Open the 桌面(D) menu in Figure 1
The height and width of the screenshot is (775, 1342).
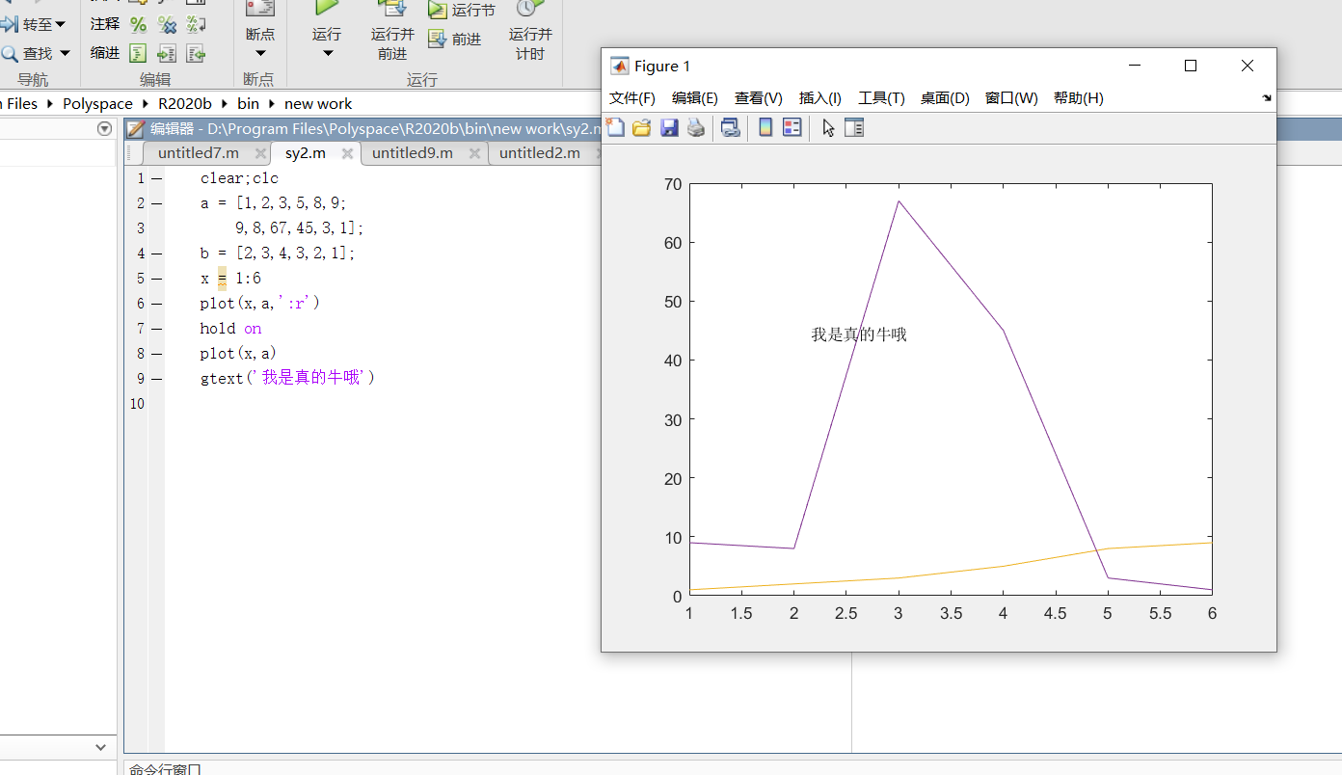pos(945,98)
